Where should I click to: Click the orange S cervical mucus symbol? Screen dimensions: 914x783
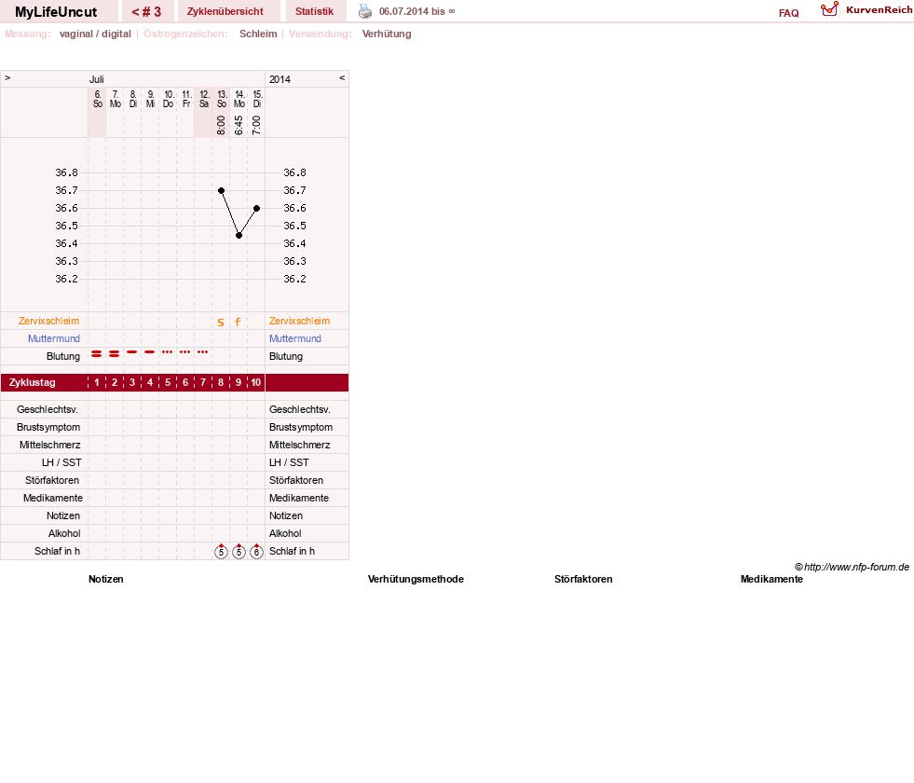(220, 322)
